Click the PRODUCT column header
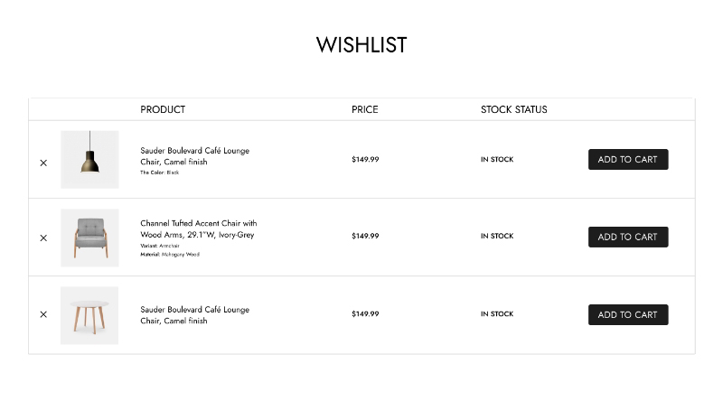This screenshot has width=723, height=401. pyautogui.click(x=163, y=109)
